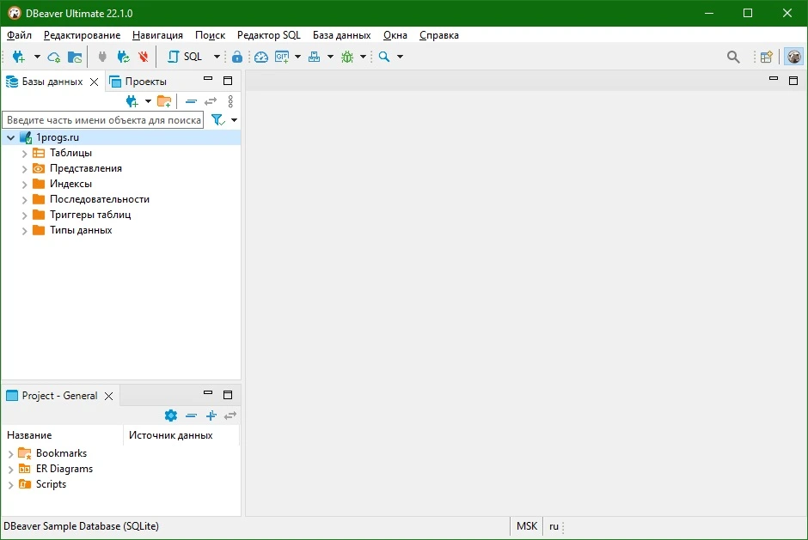Open the Редактирование menu
Viewport: 808px width, 540px height.
point(82,35)
